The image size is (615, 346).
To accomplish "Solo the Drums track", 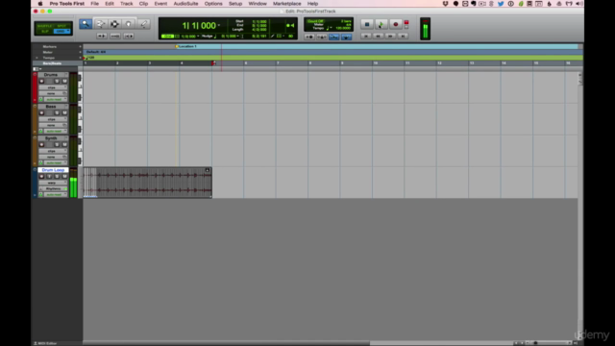I will pyautogui.click(x=57, y=81).
